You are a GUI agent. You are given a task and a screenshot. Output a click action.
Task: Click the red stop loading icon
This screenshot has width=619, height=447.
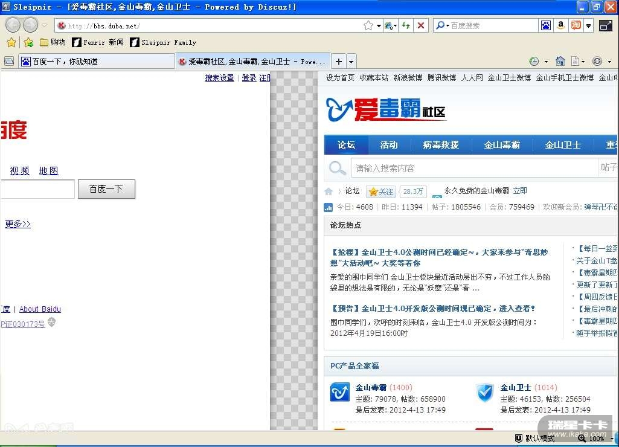(421, 25)
